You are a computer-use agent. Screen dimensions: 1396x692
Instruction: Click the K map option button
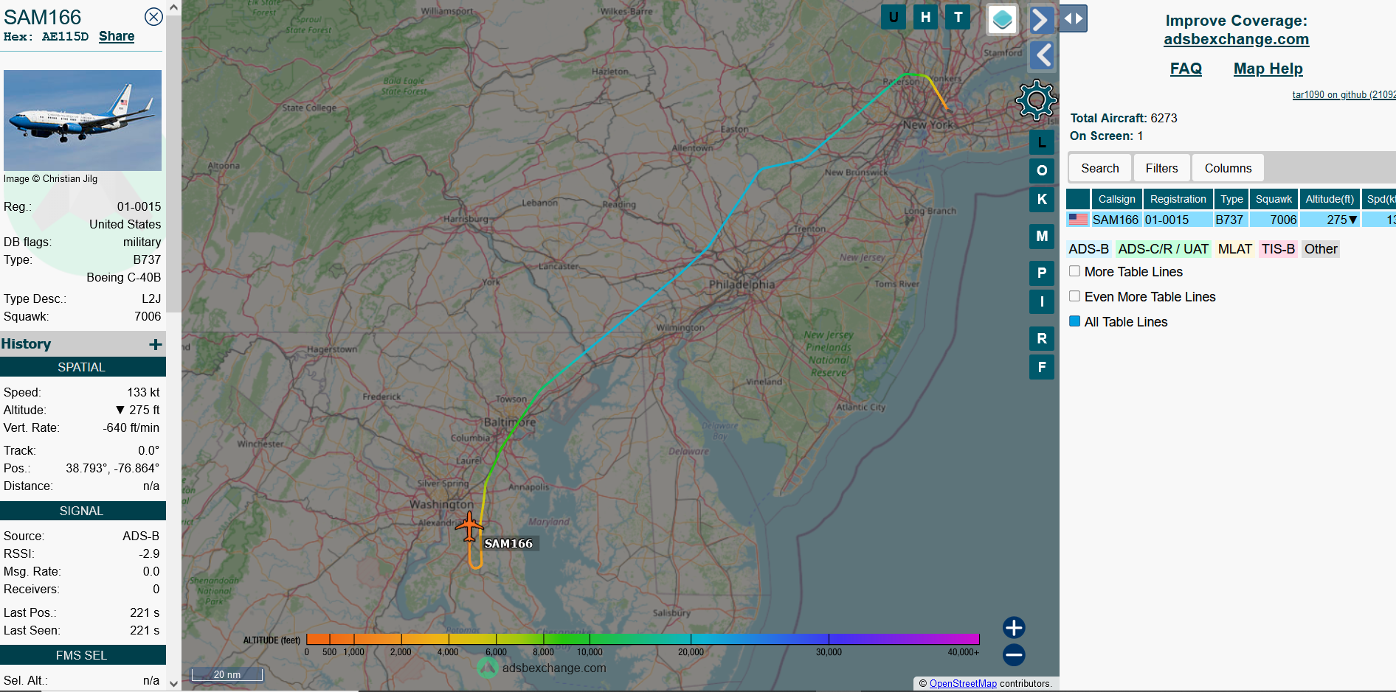1042,199
